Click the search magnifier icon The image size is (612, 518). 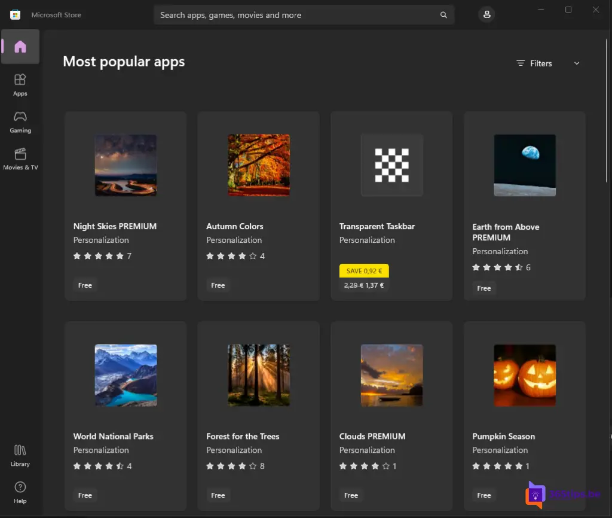pos(443,15)
